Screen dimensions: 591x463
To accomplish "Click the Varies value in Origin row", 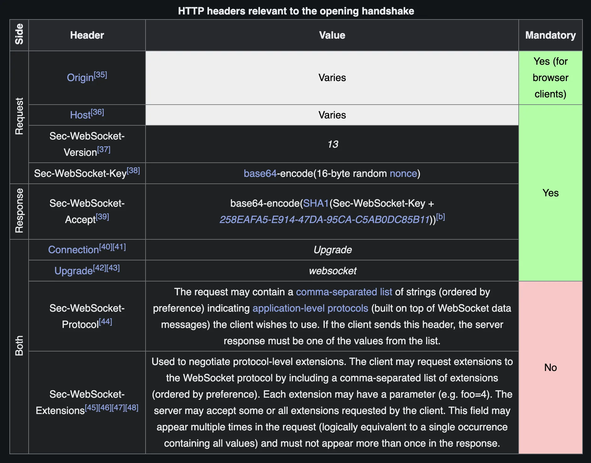I will click(x=332, y=78).
